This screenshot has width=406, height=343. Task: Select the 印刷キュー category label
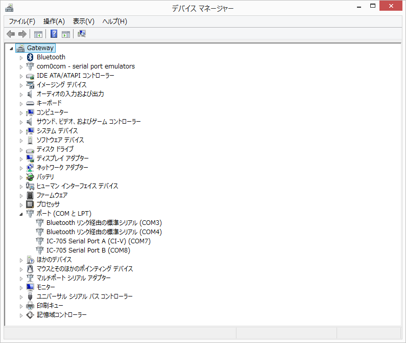[x=50, y=306]
